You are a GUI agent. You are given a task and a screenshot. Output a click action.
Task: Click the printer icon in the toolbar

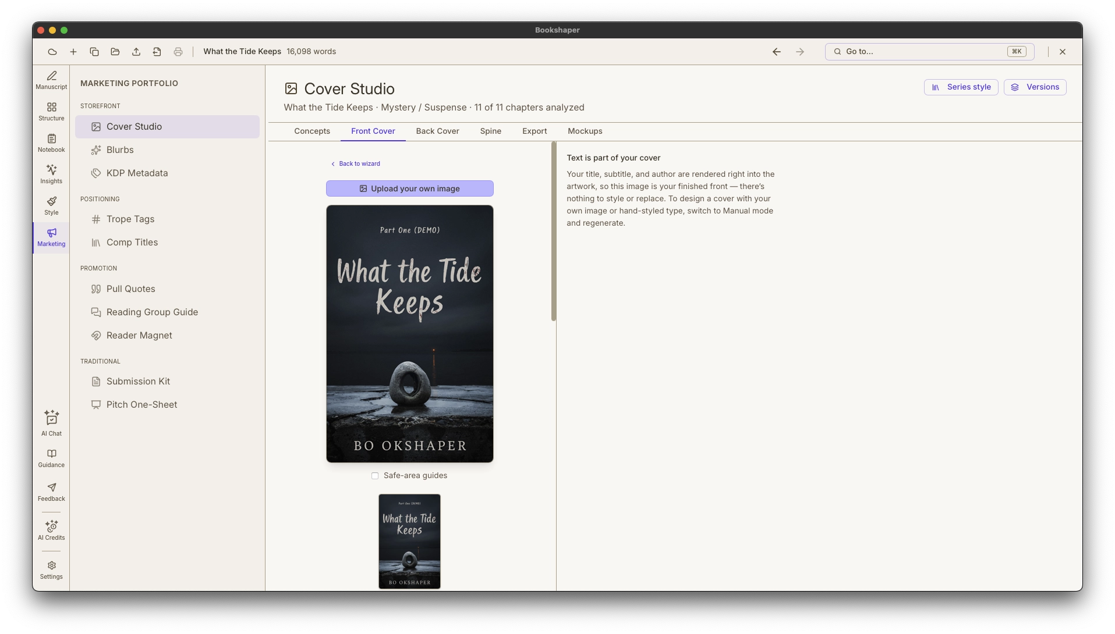[178, 52]
